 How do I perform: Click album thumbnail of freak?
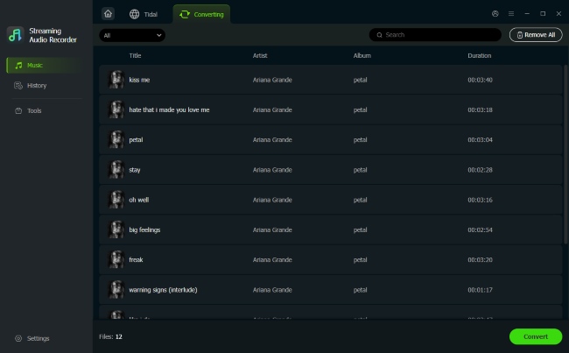pos(116,259)
